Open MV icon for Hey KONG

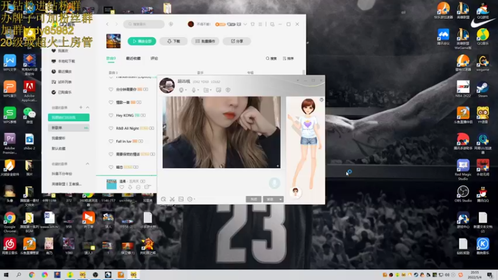(x=143, y=115)
